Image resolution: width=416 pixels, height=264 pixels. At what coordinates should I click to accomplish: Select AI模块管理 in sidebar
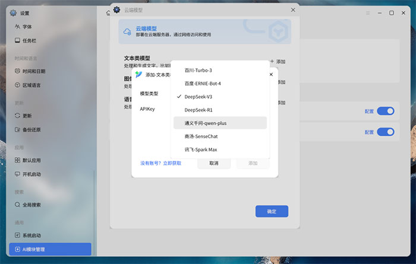pyautogui.click(x=50, y=249)
